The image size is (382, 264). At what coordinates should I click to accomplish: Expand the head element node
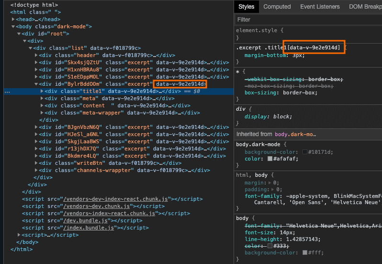pos(13,19)
